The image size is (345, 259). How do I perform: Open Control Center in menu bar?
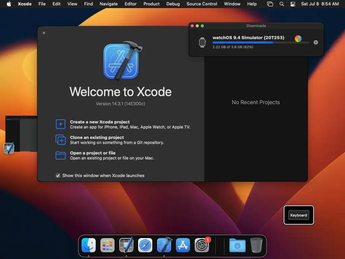point(293,4)
